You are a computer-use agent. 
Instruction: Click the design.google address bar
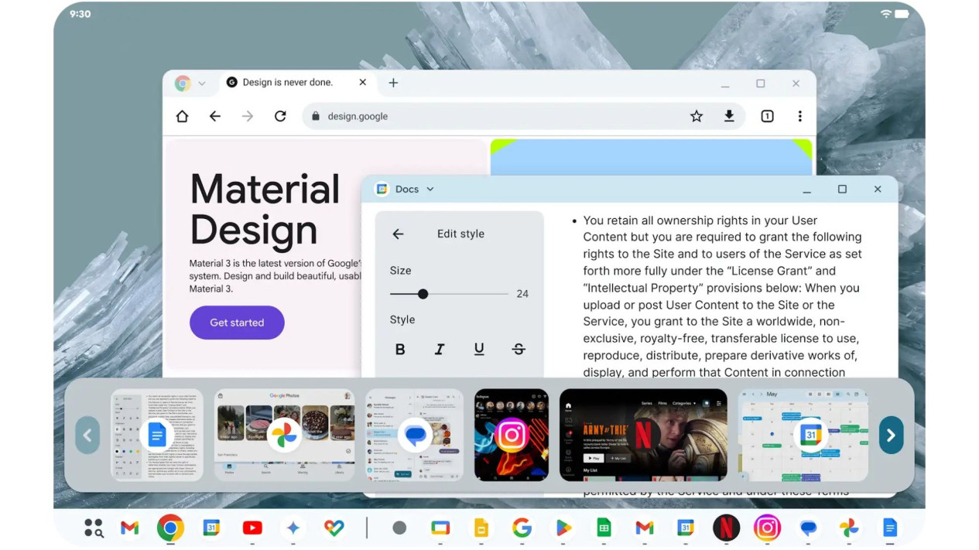[523, 116]
